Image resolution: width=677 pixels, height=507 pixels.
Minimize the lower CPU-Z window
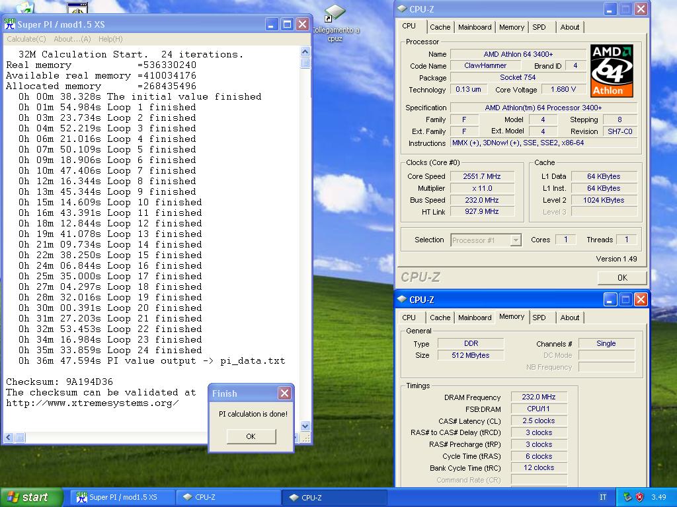[x=610, y=299]
